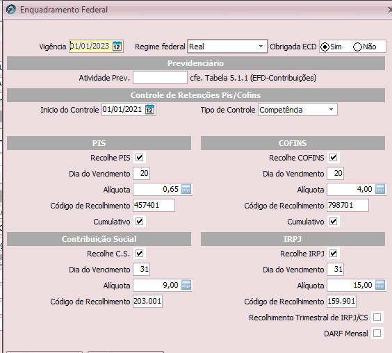Open the Inicio do Controle calendar picker
This screenshot has width=392, height=353.
(x=149, y=110)
